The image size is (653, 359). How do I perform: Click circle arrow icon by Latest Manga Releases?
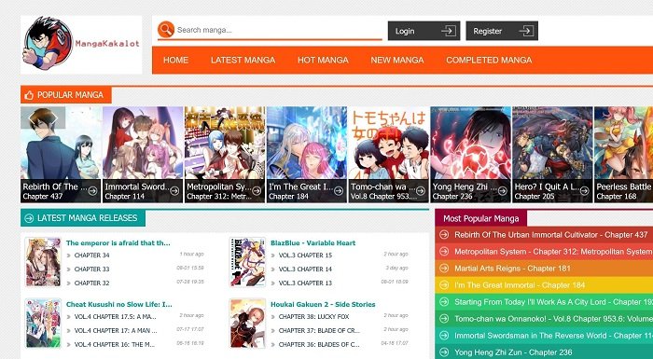click(x=29, y=218)
